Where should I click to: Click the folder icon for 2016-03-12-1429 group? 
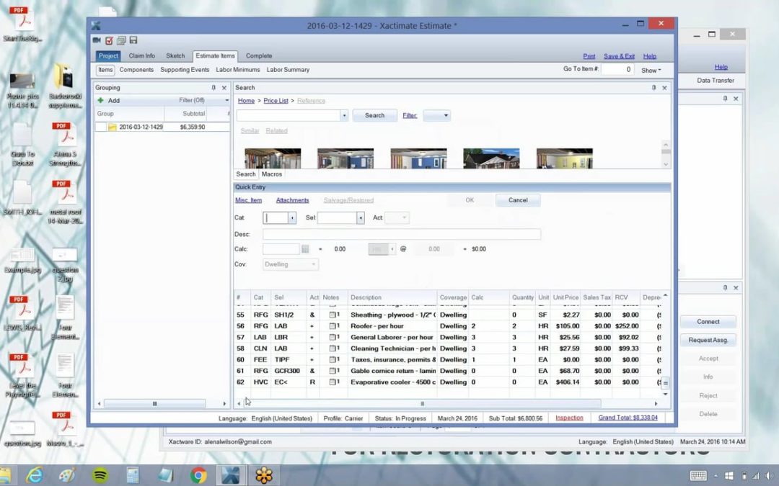click(x=113, y=127)
